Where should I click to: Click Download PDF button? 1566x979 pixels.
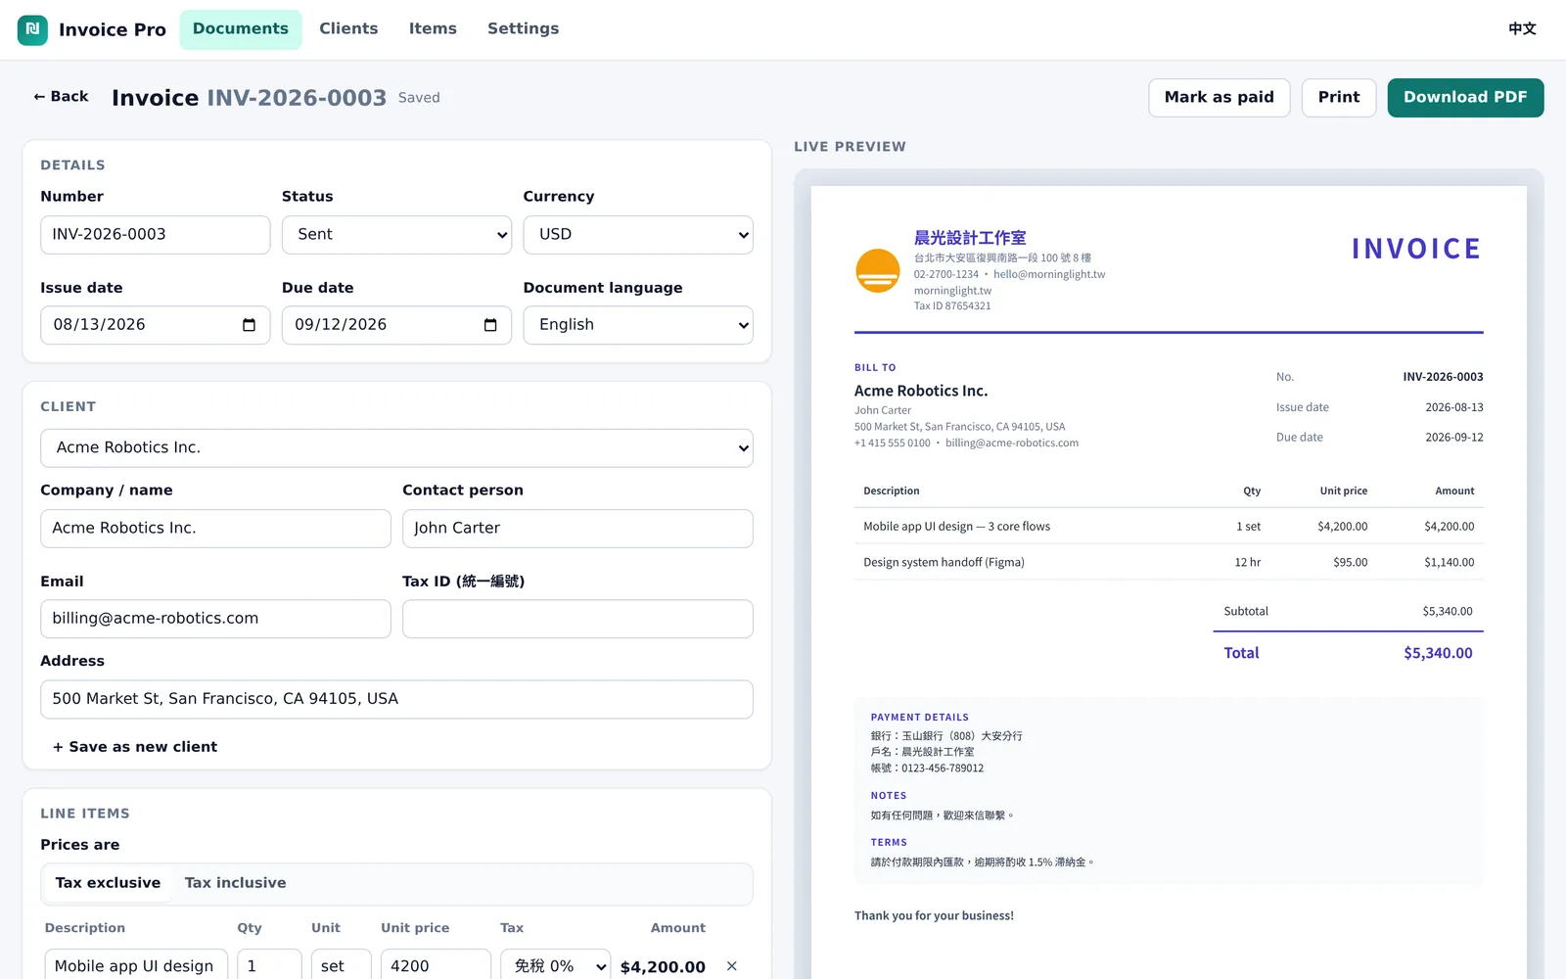pyautogui.click(x=1465, y=98)
